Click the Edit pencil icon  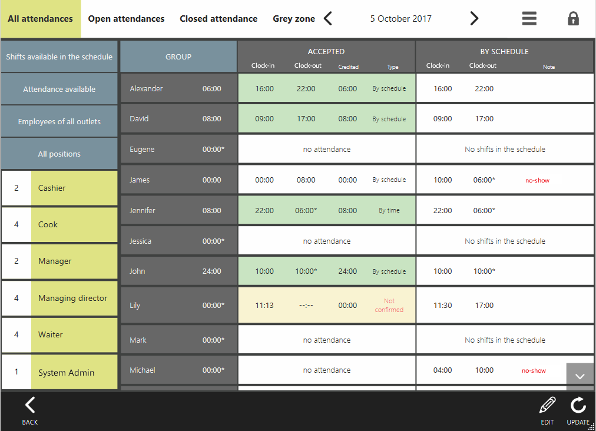tap(547, 410)
